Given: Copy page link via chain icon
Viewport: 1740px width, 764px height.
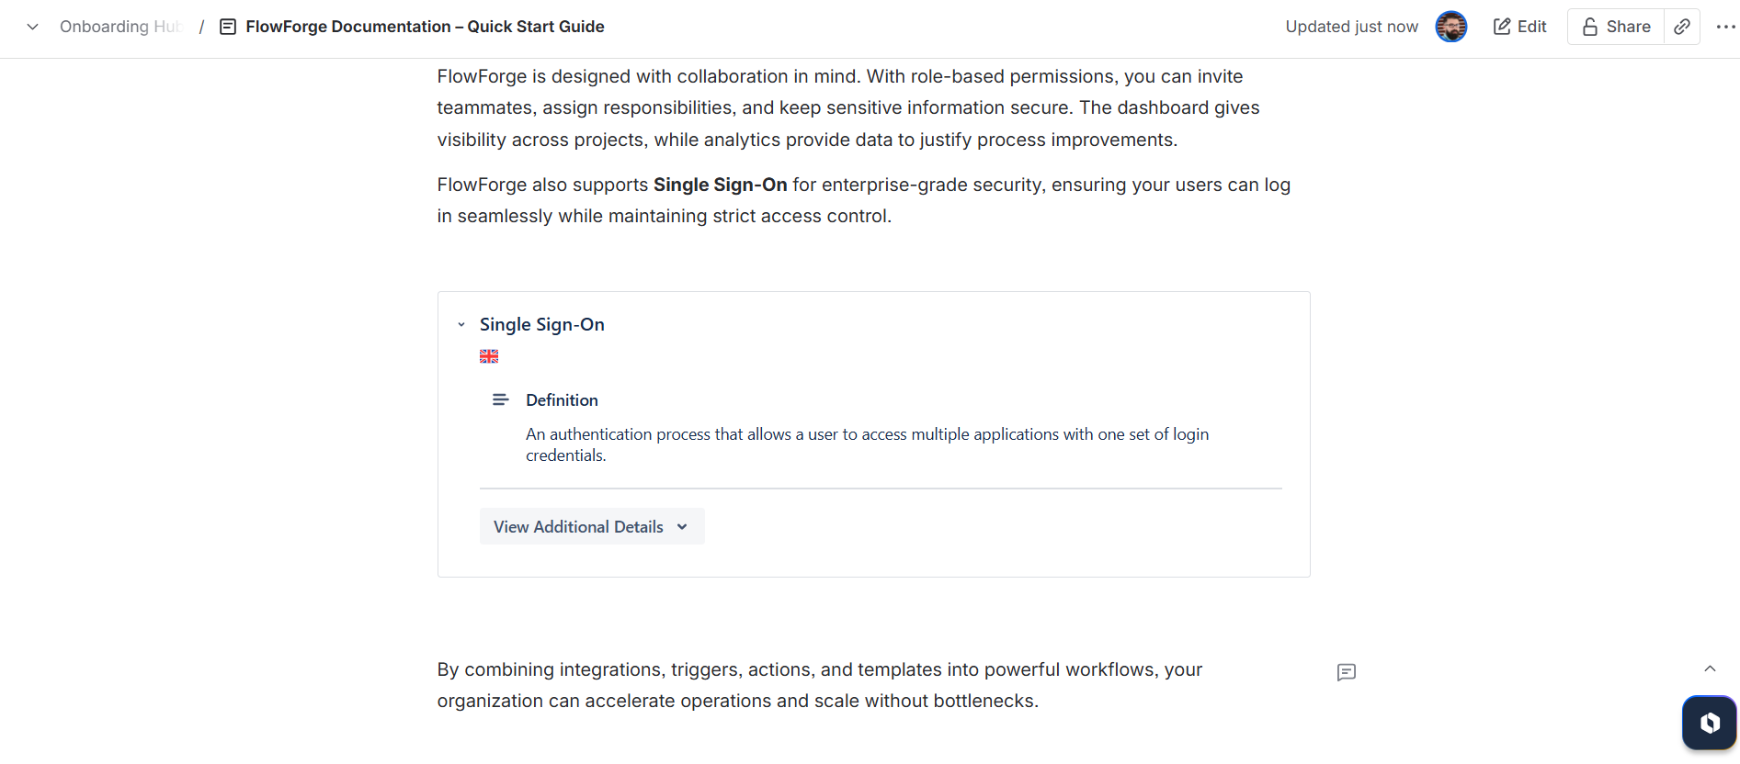Looking at the screenshot, I should [1682, 27].
